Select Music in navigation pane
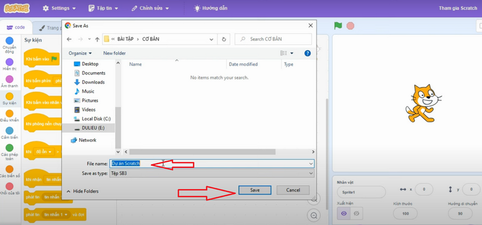482x225 pixels. pos(84,91)
